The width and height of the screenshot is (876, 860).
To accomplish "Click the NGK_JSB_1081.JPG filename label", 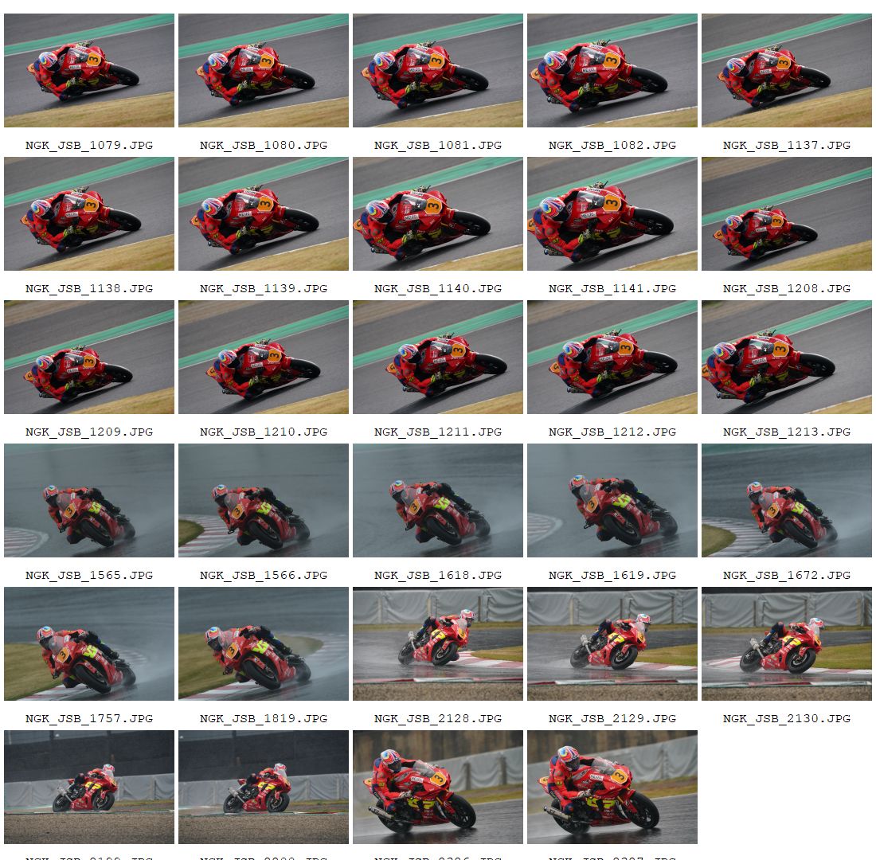I will [x=438, y=145].
